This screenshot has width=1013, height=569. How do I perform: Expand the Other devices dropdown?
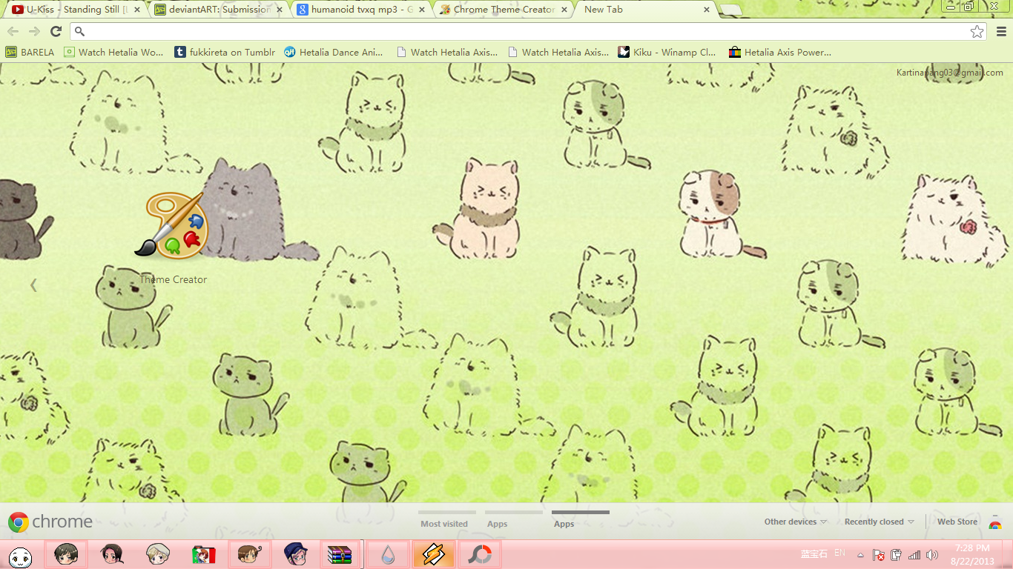coord(796,522)
